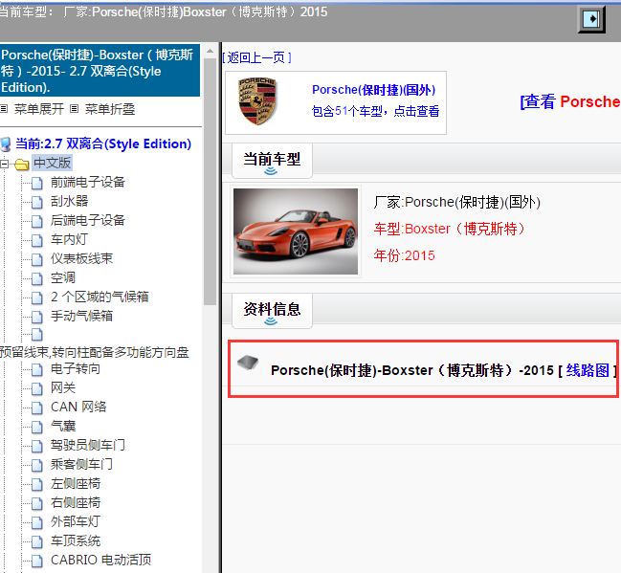
Task: Click the page icon of CABRIO 电动活顶
Action: [x=36, y=561]
